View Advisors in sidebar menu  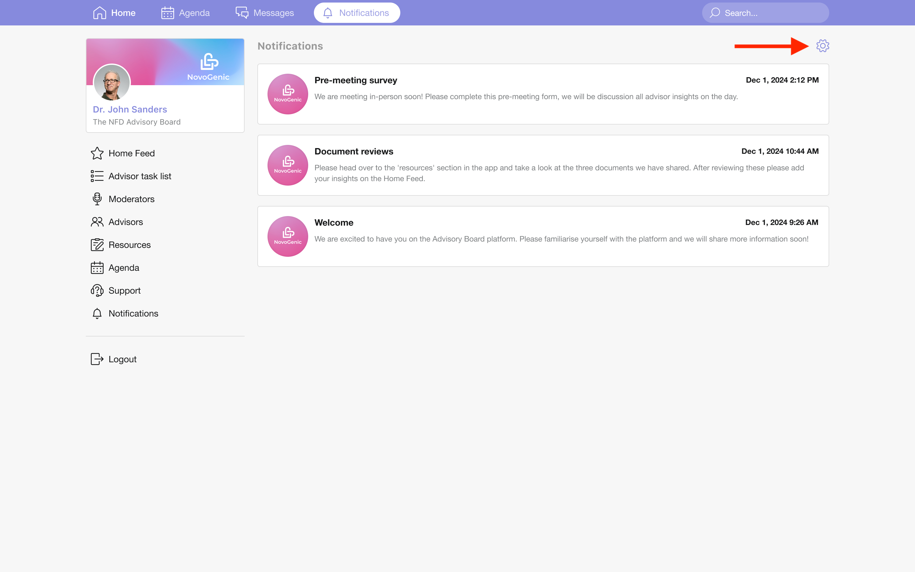click(126, 222)
